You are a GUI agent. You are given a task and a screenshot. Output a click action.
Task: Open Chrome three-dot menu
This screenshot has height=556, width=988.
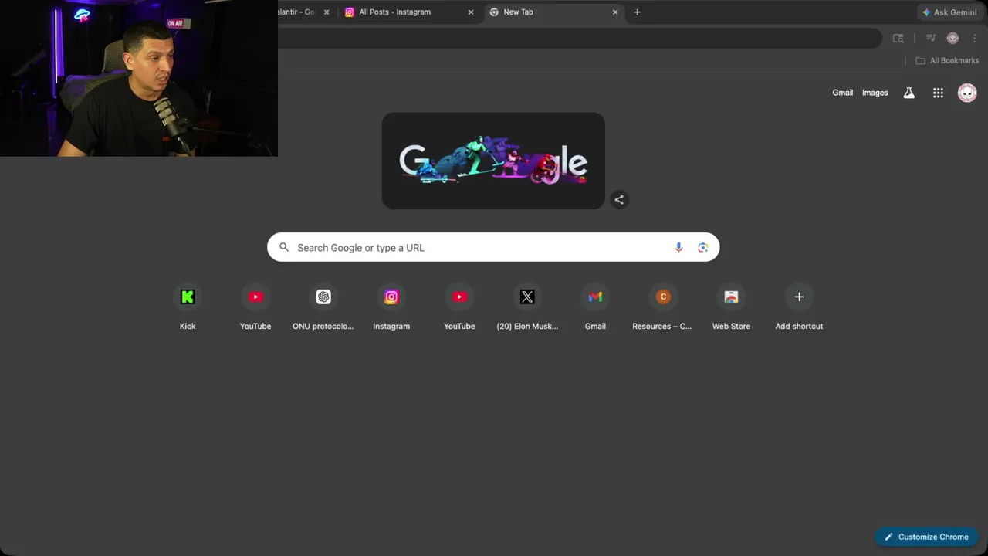point(974,38)
